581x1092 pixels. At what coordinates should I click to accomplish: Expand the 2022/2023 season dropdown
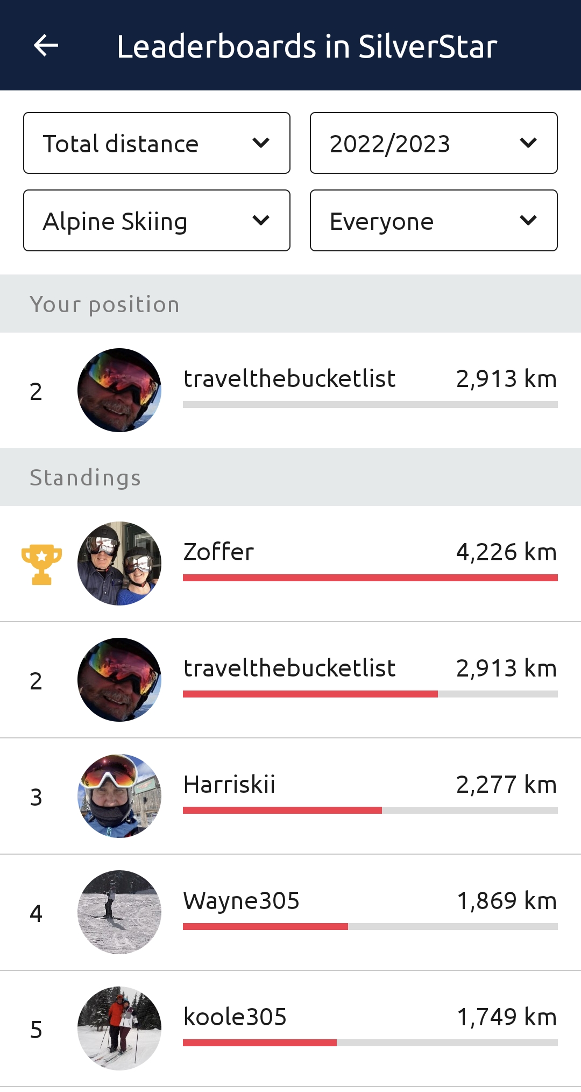coord(434,143)
